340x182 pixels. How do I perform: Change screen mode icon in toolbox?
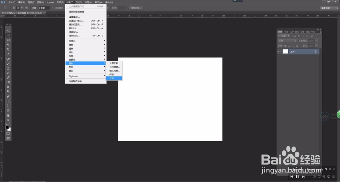coord(8,138)
